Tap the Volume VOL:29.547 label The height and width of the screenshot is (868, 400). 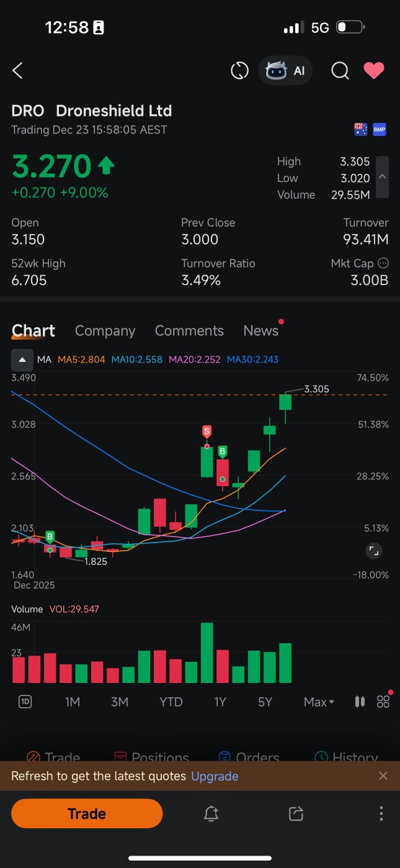pos(55,609)
